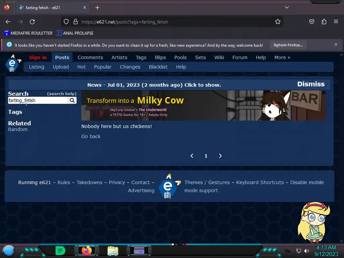Click the e621 logo in header
Image resolution: width=344 pixels, height=258 pixels.
(13, 63)
